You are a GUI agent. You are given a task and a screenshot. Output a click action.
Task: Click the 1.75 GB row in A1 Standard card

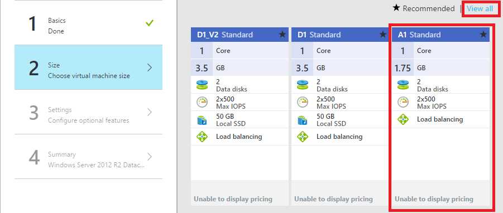click(x=441, y=68)
